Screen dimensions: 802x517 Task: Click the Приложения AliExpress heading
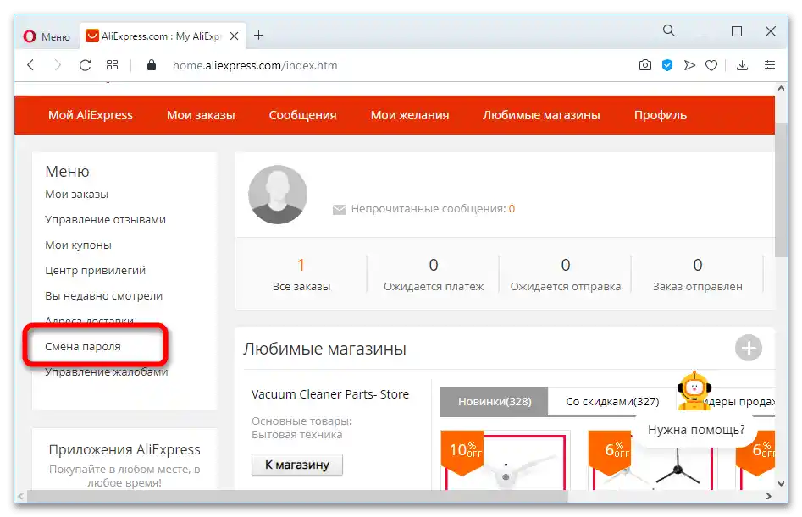pyautogui.click(x=124, y=449)
